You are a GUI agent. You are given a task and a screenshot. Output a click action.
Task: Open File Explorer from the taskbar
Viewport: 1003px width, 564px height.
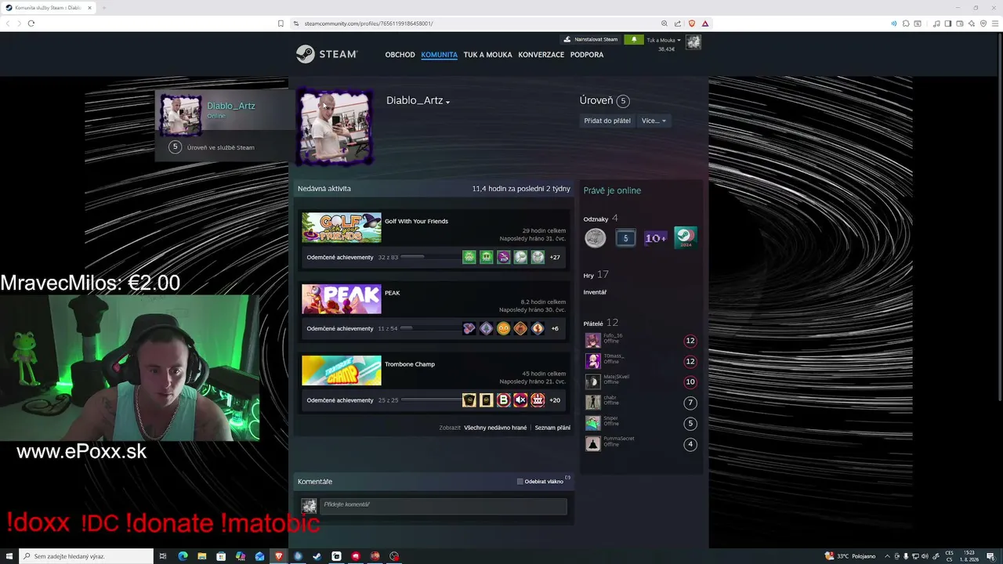coord(201,556)
